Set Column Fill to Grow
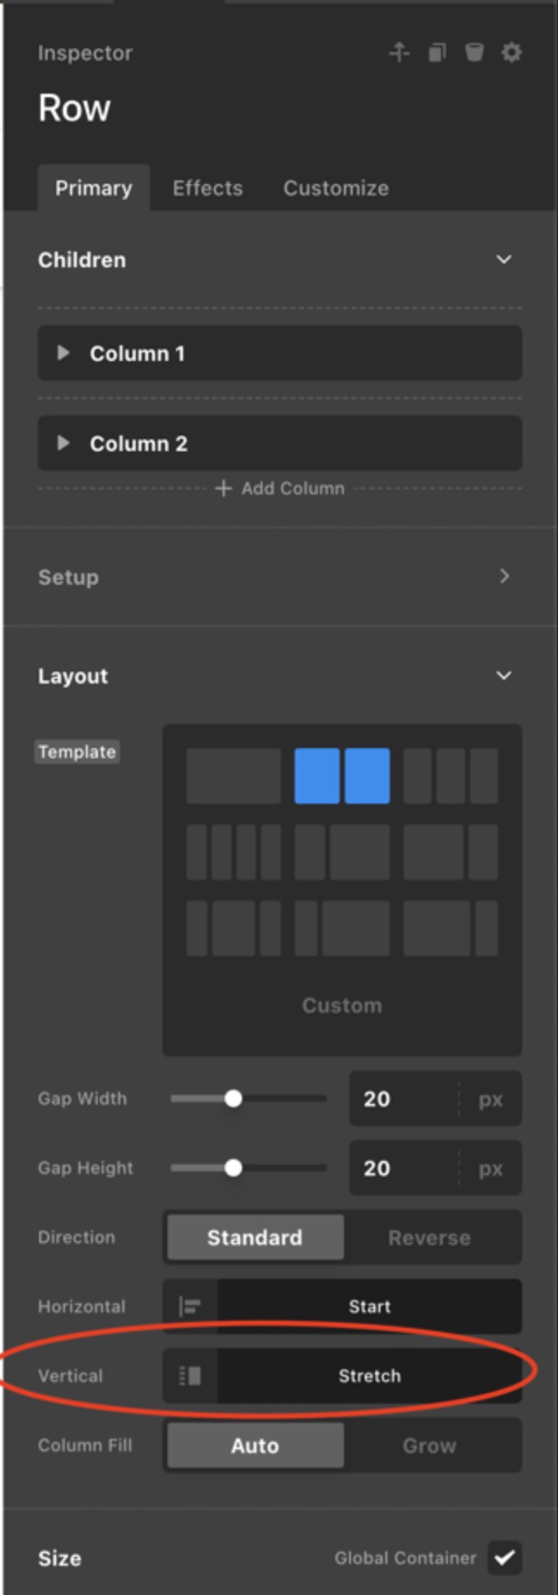Viewport: 558px width, 1595px height. click(x=430, y=1446)
